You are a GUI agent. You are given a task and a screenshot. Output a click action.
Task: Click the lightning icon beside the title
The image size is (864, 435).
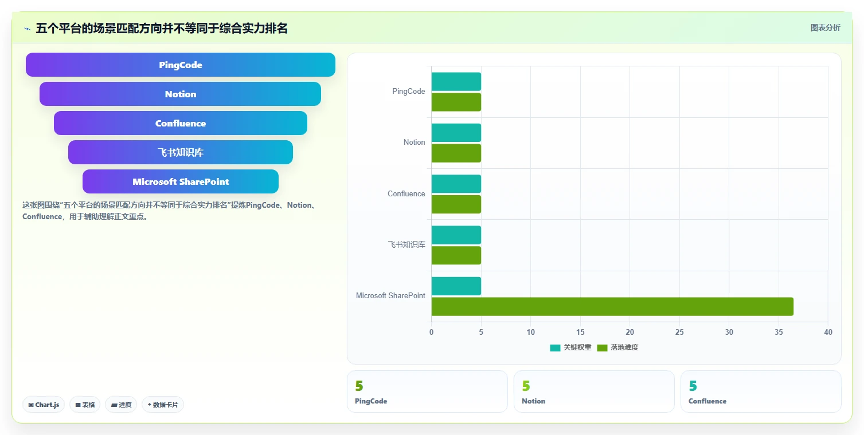coord(28,29)
